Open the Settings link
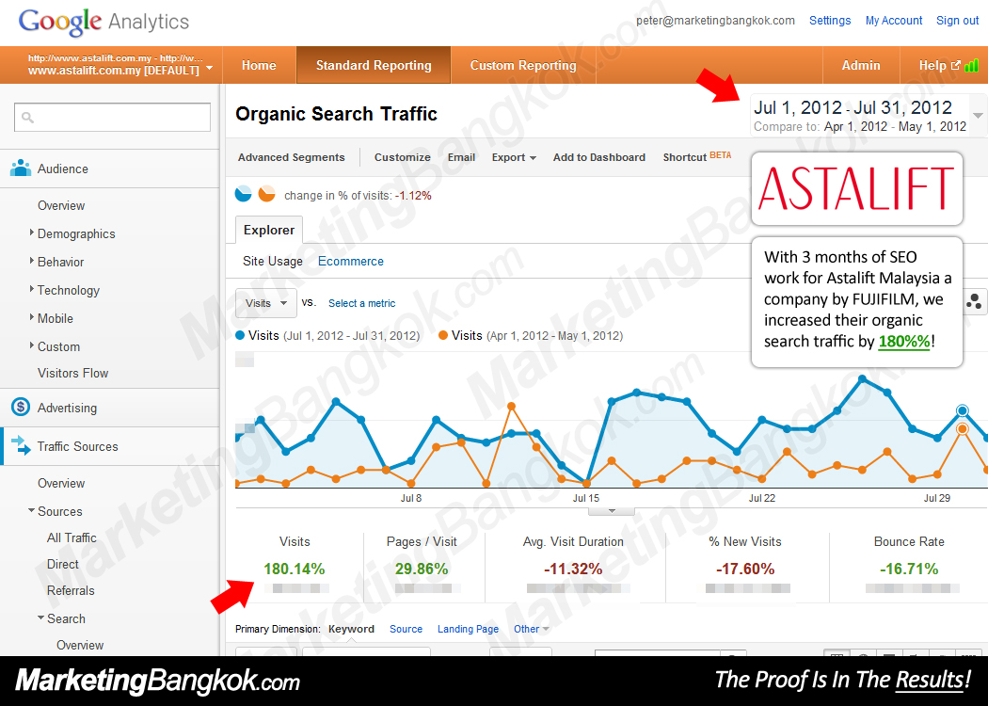988x706 pixels. coord(830,20)
